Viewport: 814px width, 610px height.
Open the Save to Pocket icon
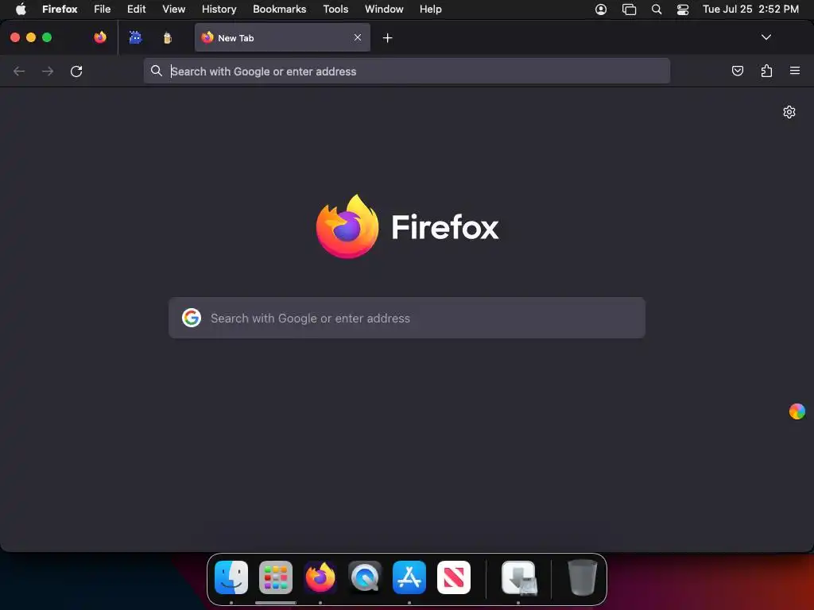737,71
